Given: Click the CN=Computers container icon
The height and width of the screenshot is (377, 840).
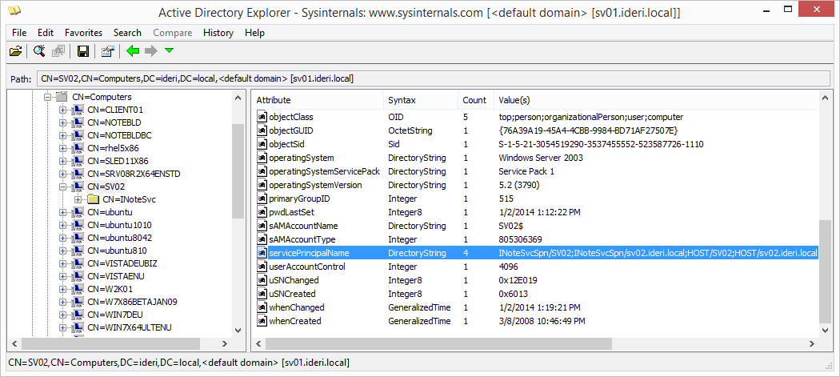Looking at the screenshot, I should (62, 97).
